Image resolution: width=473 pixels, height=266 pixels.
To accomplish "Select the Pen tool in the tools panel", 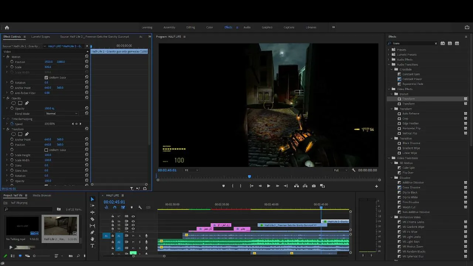I will point(92,232).
